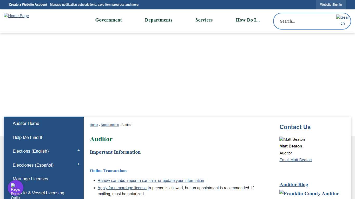Open the Auditor Blog
This screenshot has width=355, height=199.
pyautogui.click(x=294, y=184)
